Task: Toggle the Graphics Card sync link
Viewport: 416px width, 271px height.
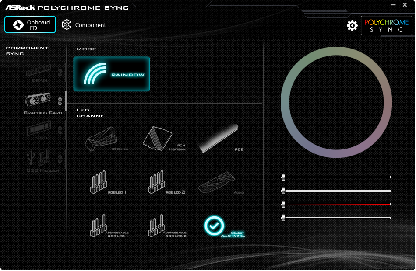Action: point(60,101)
